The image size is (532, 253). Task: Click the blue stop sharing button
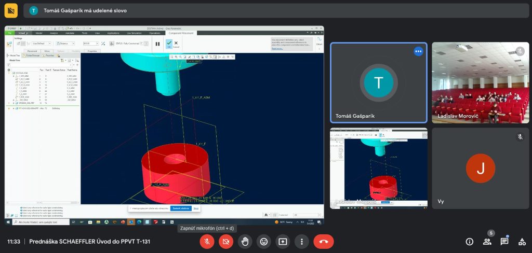[181, 208]
